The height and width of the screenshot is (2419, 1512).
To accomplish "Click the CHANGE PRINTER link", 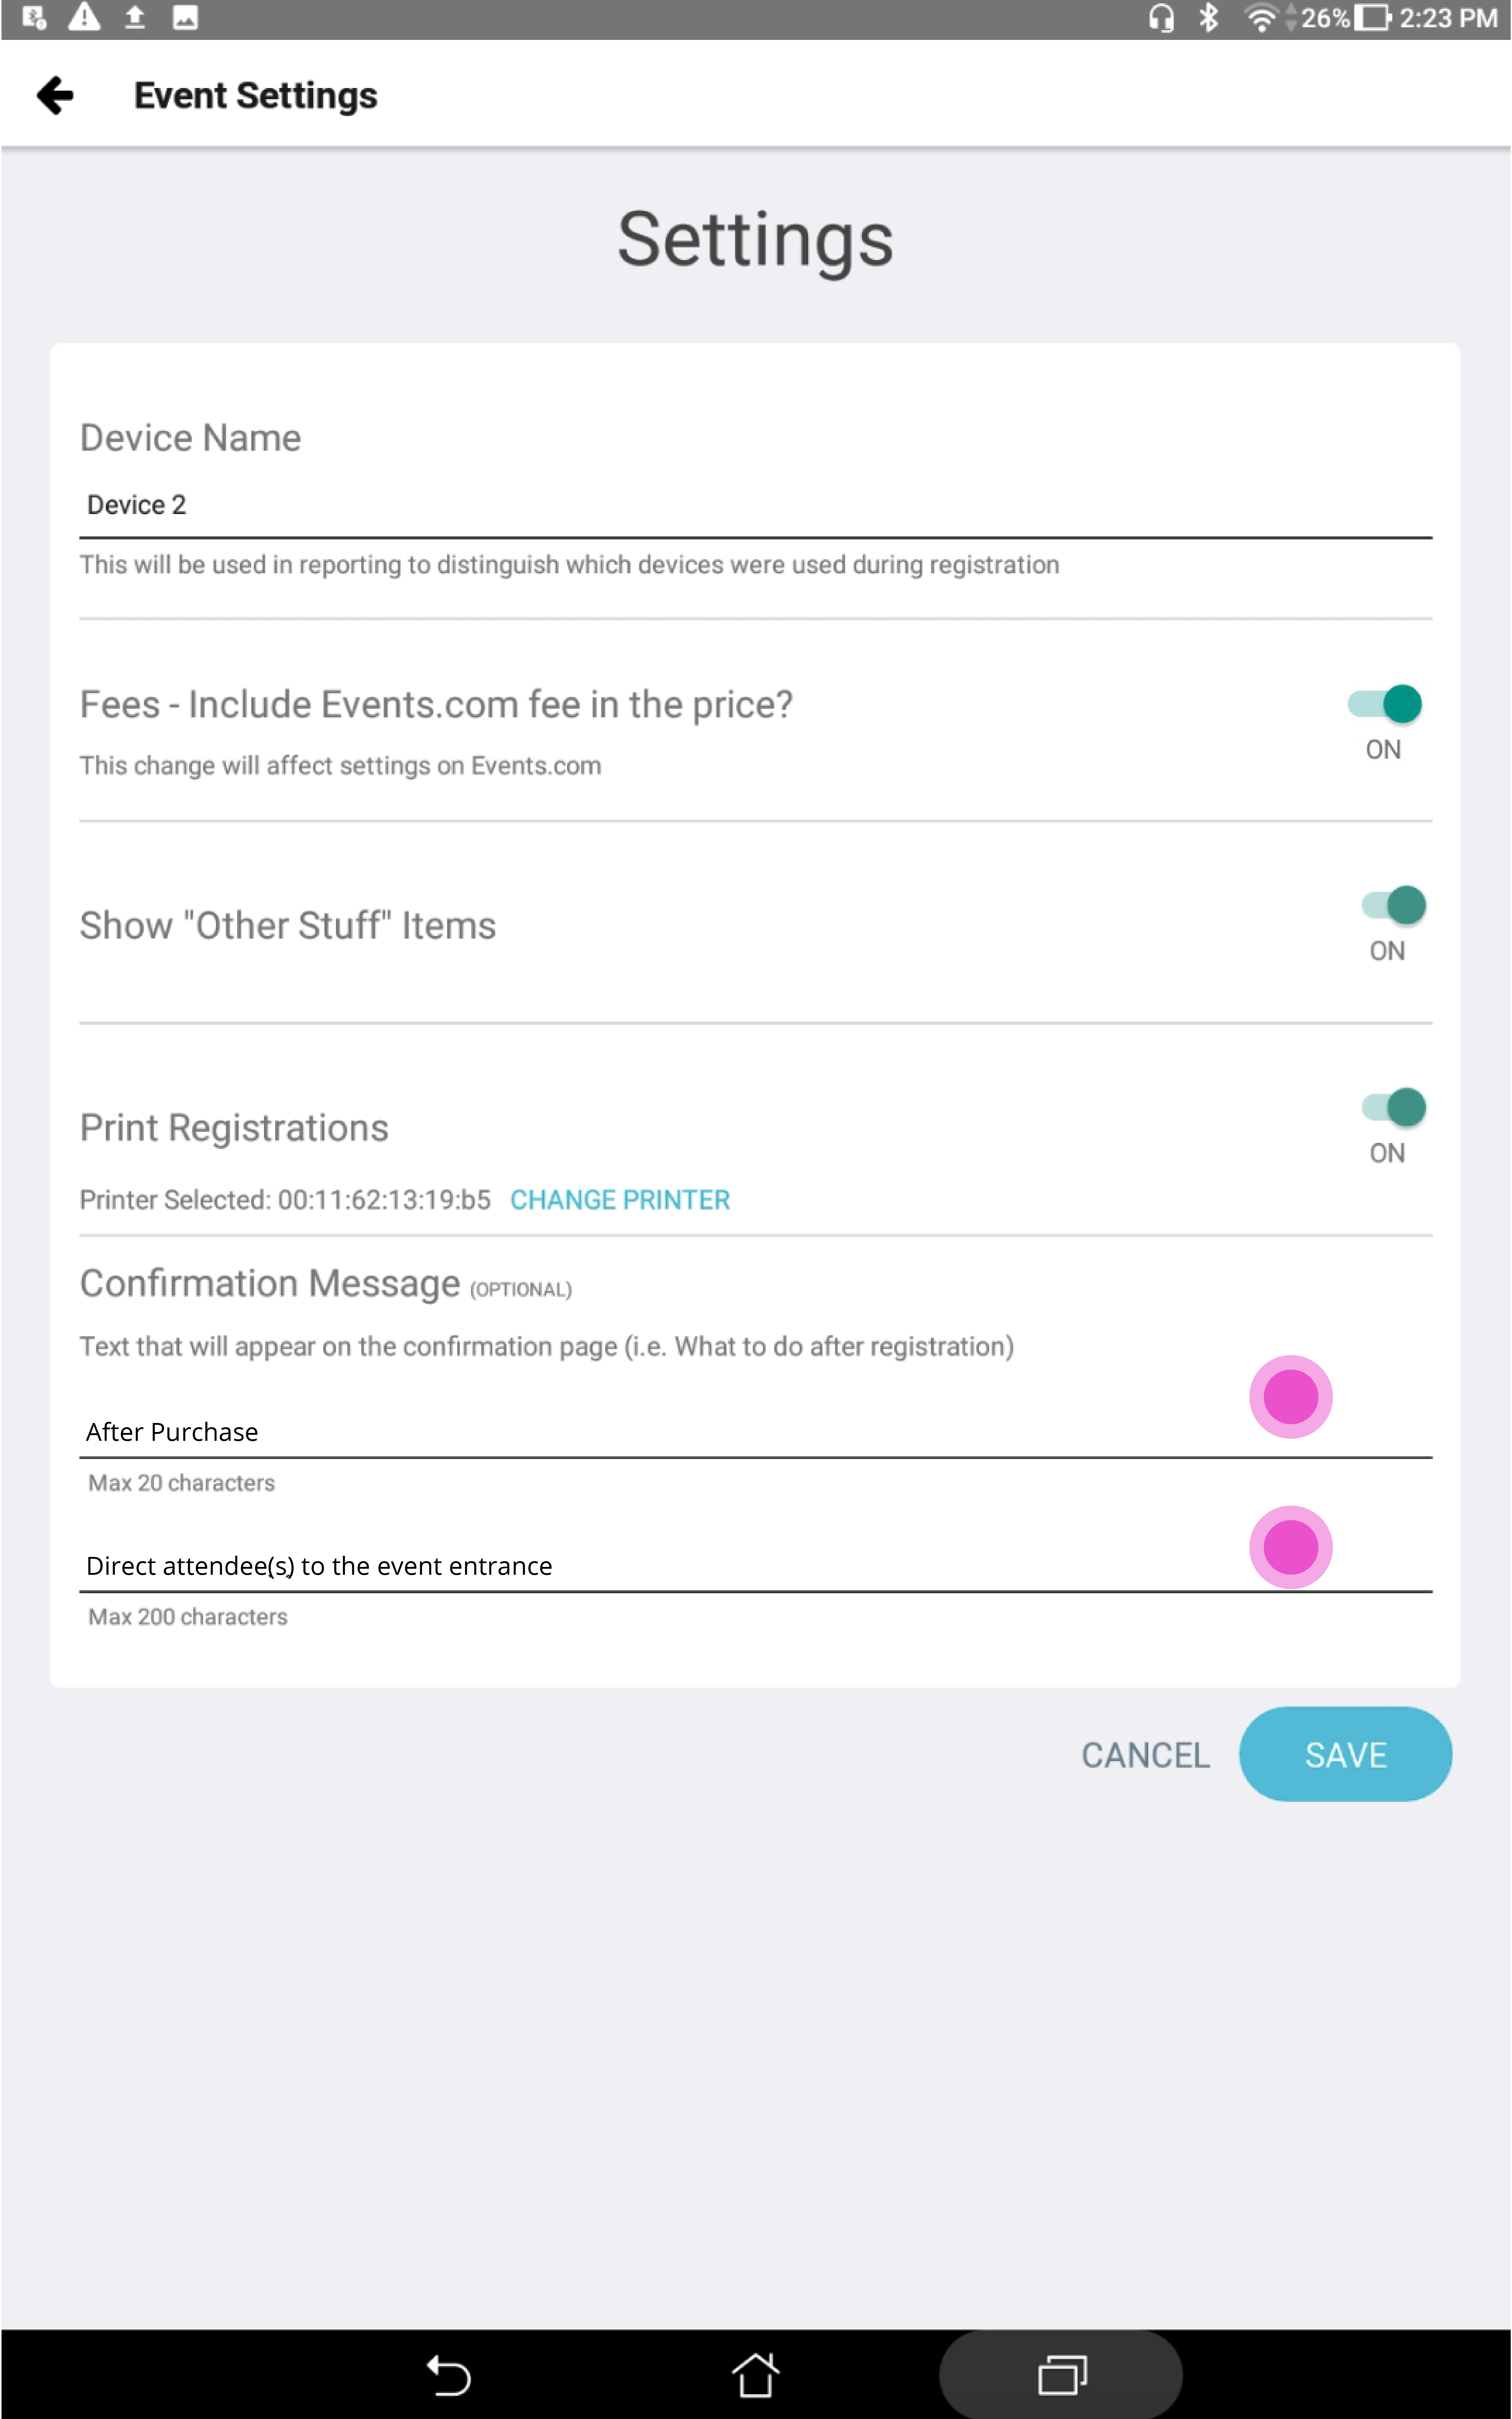I will pyautogui.click(x=620, y=1200).
